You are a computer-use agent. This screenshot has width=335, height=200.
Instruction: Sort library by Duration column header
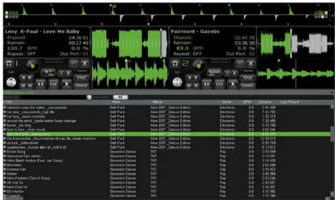(265, 102)
